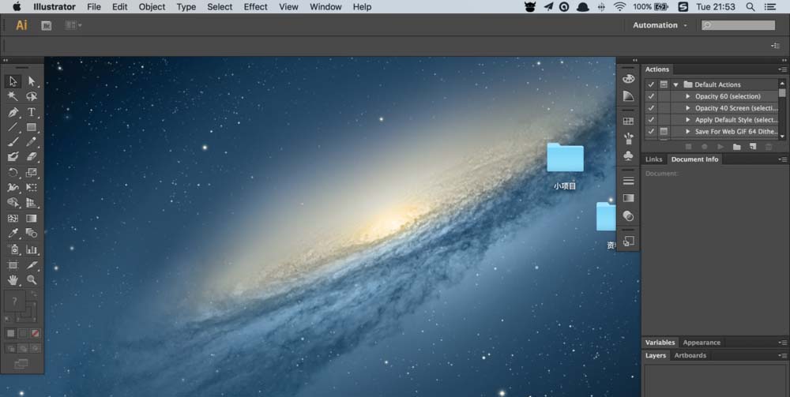Toggle dialog box for Save For Web action
Viewport: 790px width, 397px height.
(664, 131)
